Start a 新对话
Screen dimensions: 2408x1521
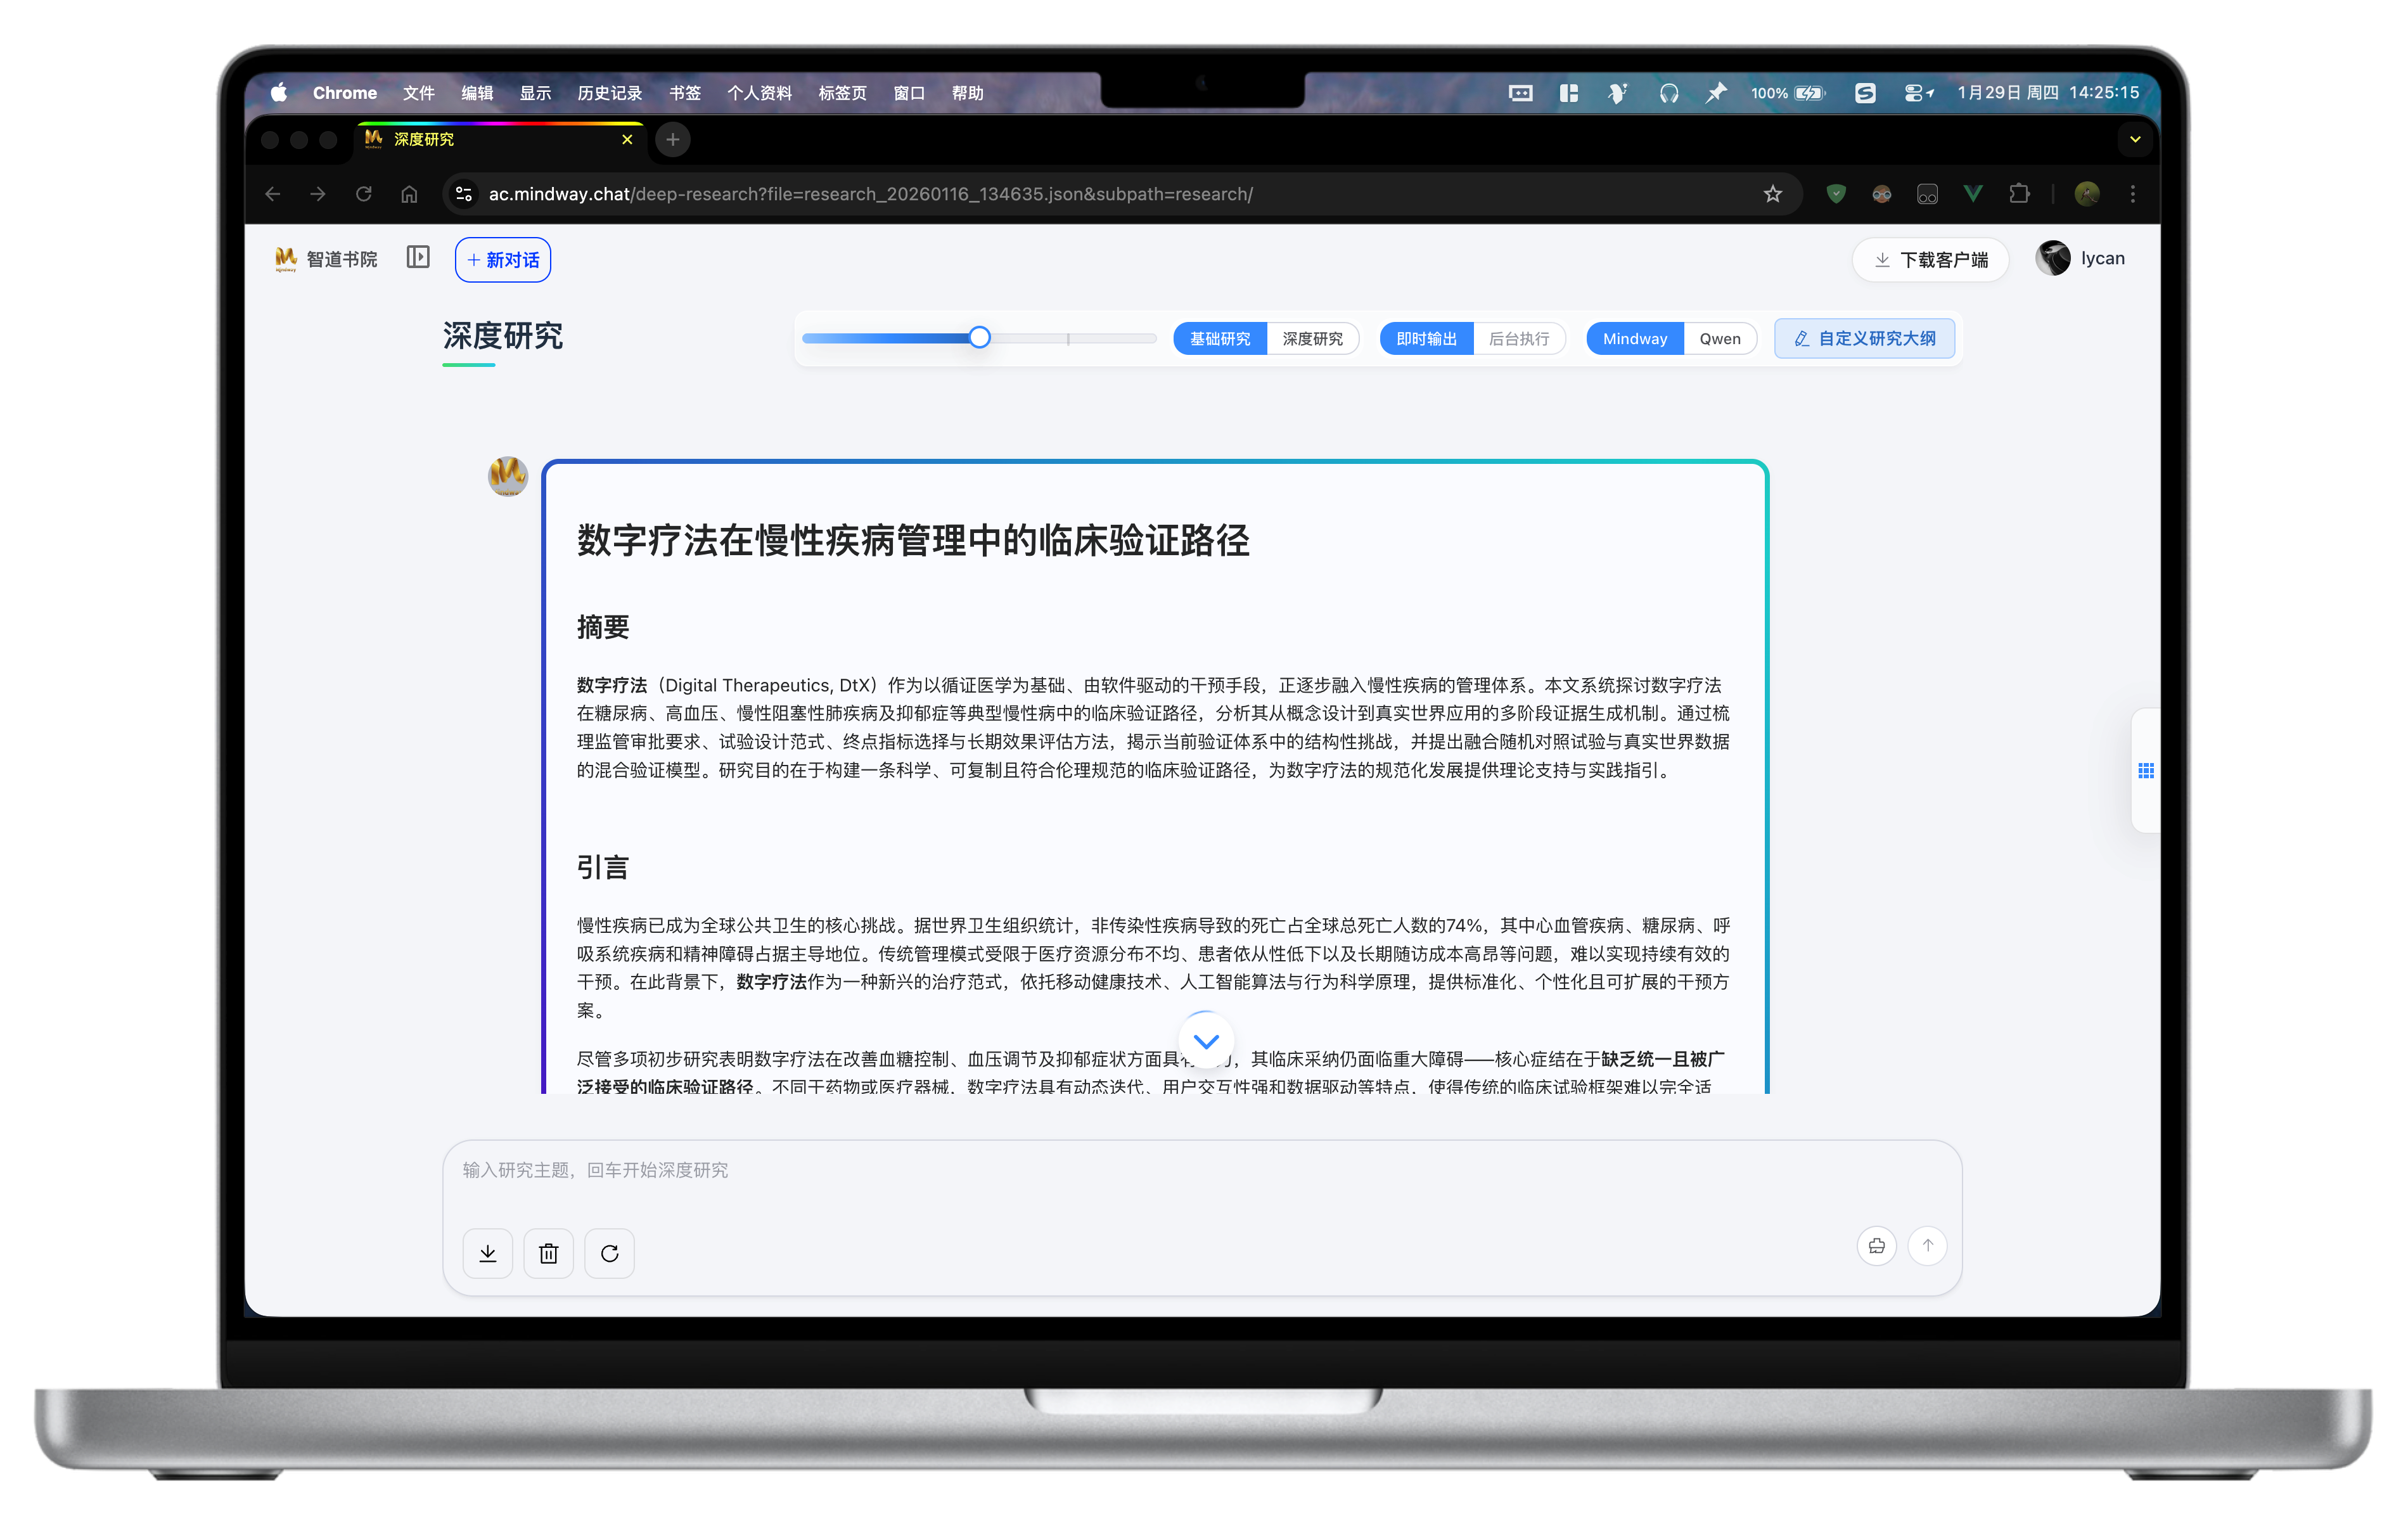point(503,260)
